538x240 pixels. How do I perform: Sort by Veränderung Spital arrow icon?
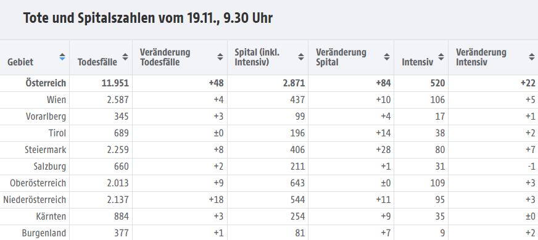(387, 57)
